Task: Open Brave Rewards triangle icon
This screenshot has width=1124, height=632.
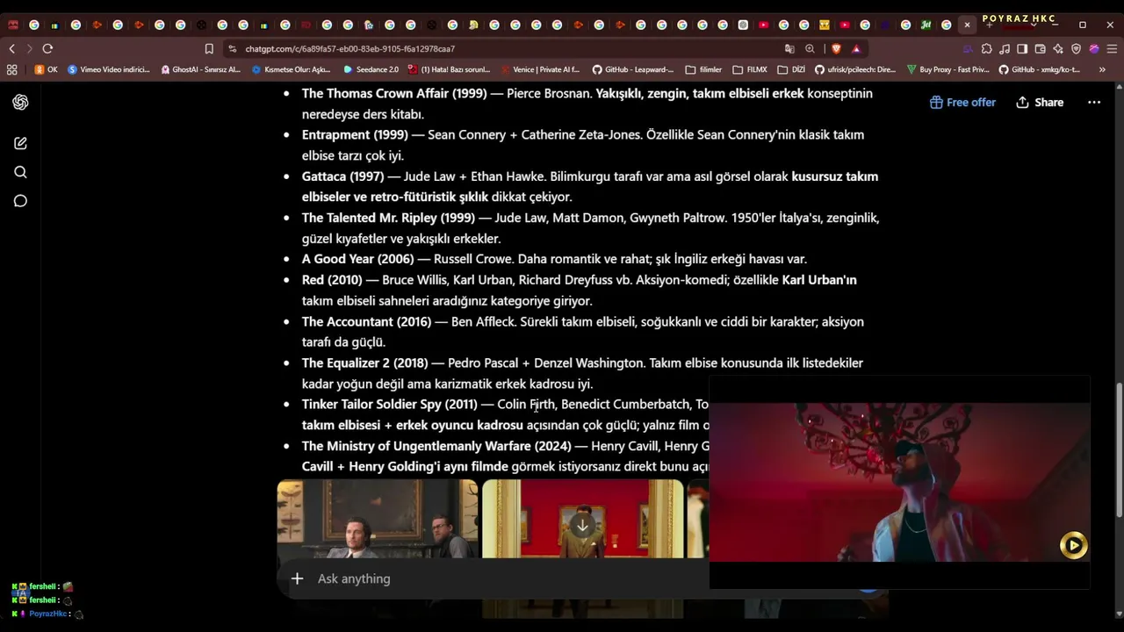Action: click(856, 49)
